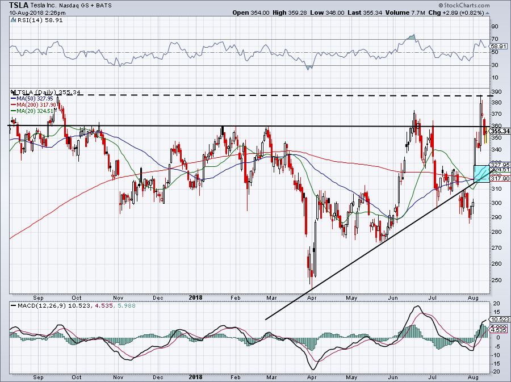Click the Open 354.00 value

[250, 12]
